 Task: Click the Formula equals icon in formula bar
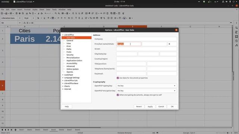click(x=32, y=23)
